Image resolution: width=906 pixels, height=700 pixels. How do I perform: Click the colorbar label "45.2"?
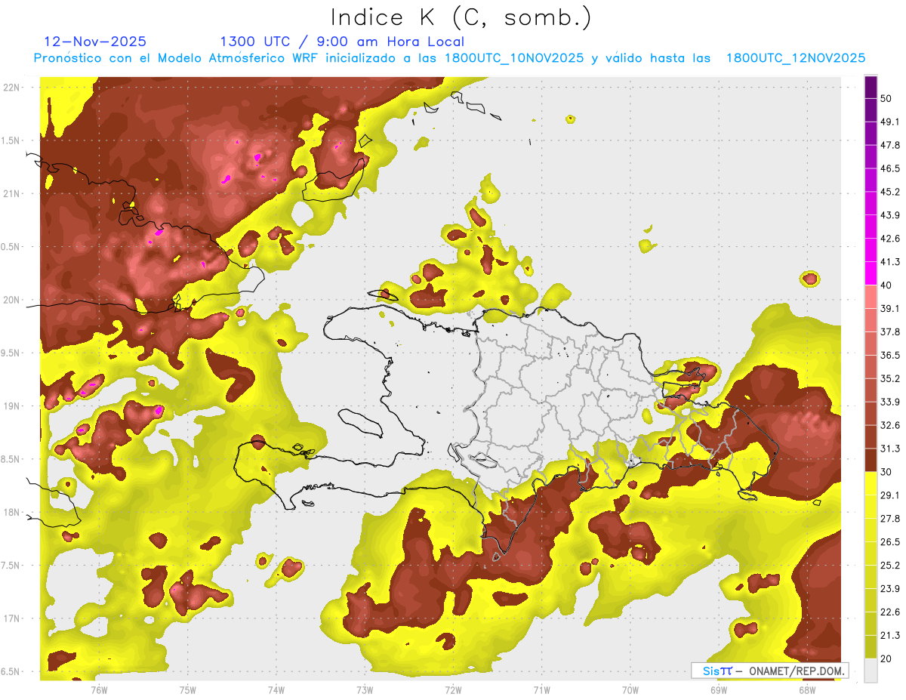tap(890, 193)
